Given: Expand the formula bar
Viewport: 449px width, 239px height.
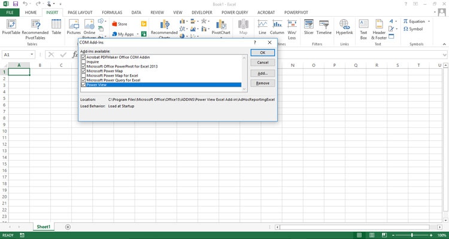Looking at the screenshot, I should point(445,54).
